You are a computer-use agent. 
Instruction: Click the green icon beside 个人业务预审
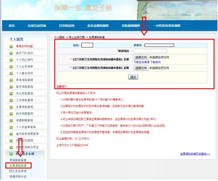pyautogui.click(x=11, y=67)
